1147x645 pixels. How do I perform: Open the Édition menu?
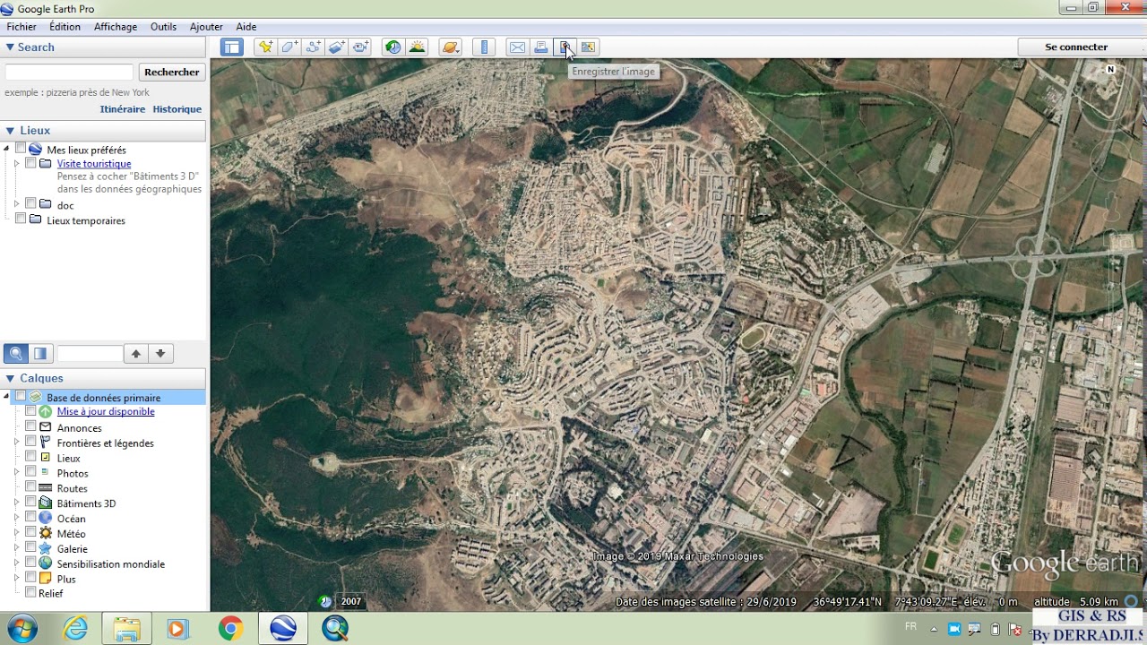[x=65, y=27]
